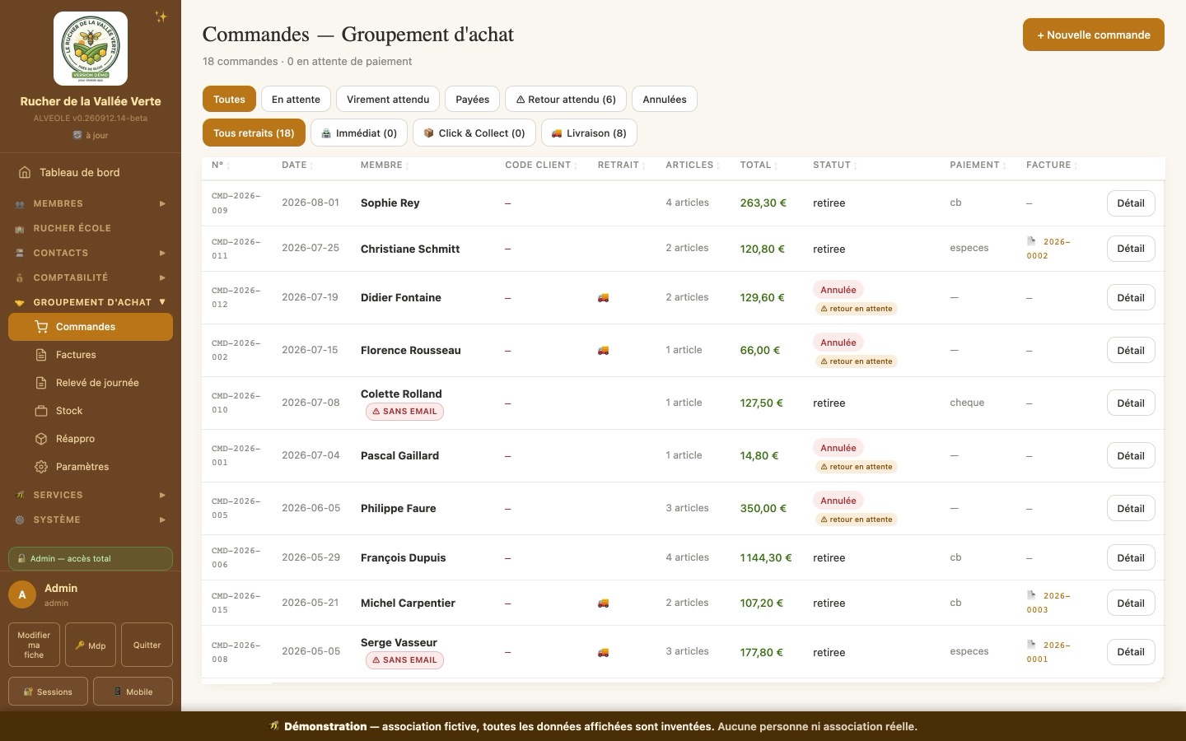The height and width of the screenshot is (741, 1186).
Task: Click the Stock box icon
Action: [41, 411]
